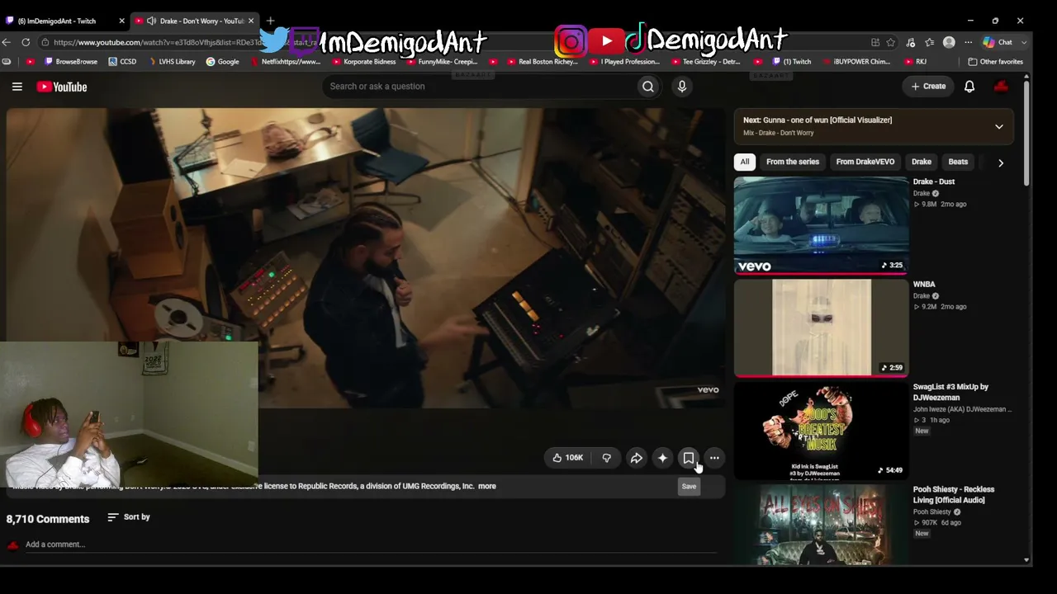Go back using the browser back arrow
Viewport: 1057px width, 594px height.
pos(7,42)
